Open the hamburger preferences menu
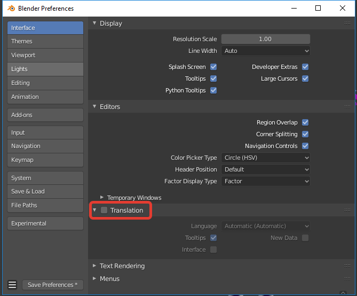The width and height of the screenshot is (357, 296). pos(12,285)
